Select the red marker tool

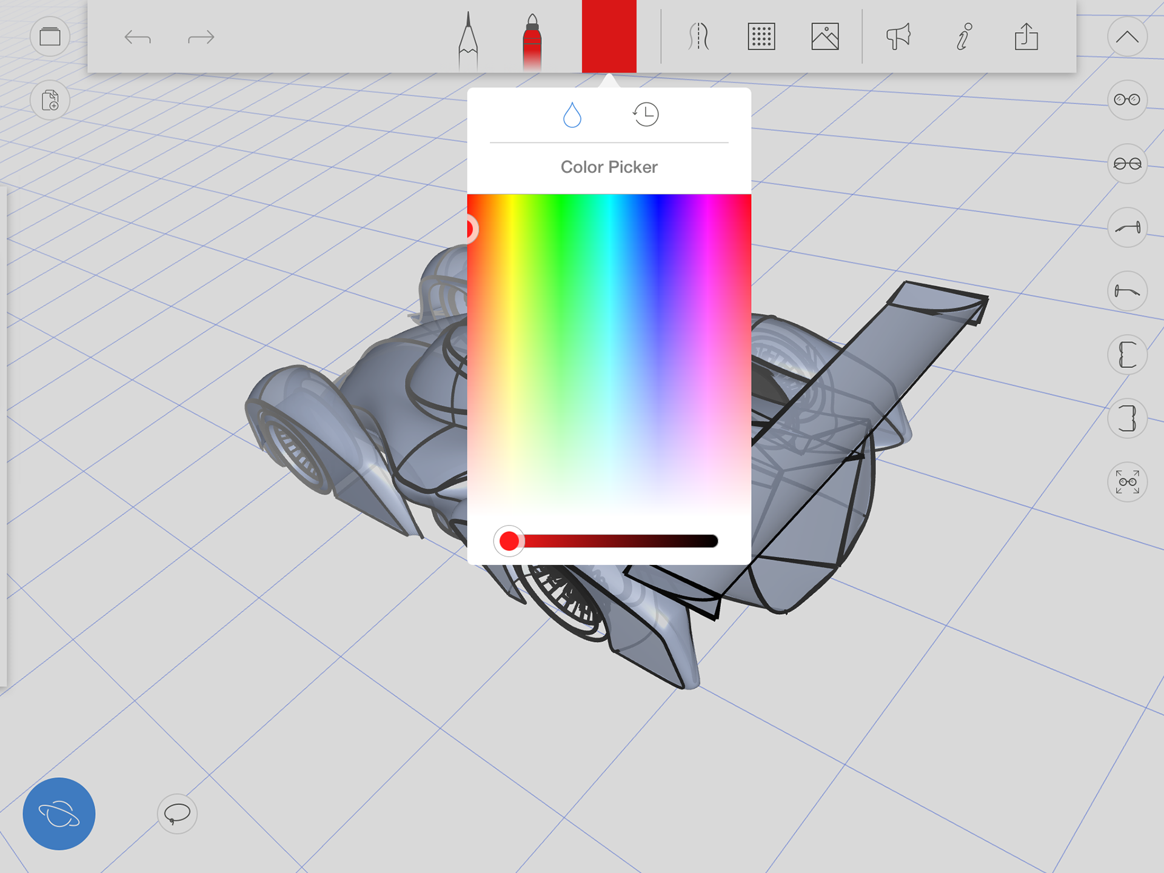532,41
